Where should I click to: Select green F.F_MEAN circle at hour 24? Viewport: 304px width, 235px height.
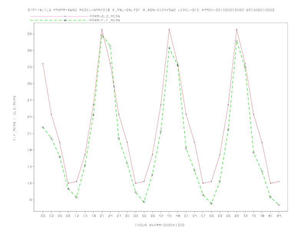(x=110, y=46)
